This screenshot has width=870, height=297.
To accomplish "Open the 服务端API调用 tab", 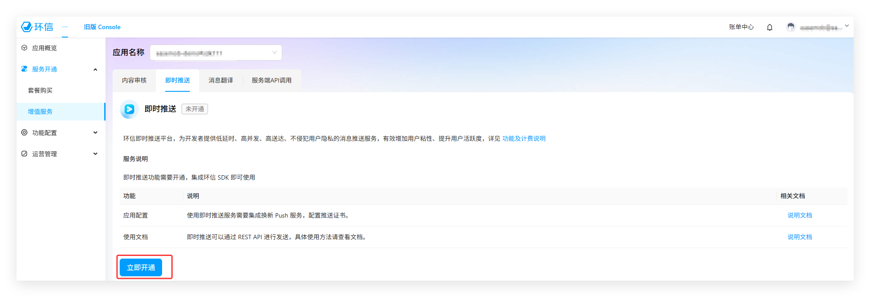I will [x=272, y=80].
